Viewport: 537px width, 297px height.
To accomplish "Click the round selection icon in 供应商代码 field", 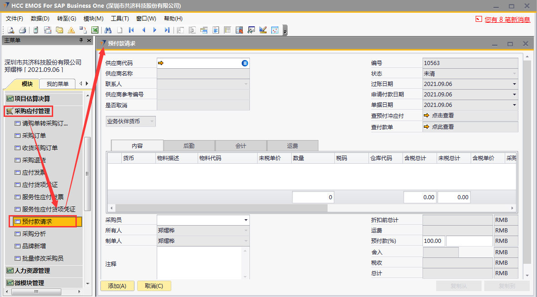I will point(245,63).
